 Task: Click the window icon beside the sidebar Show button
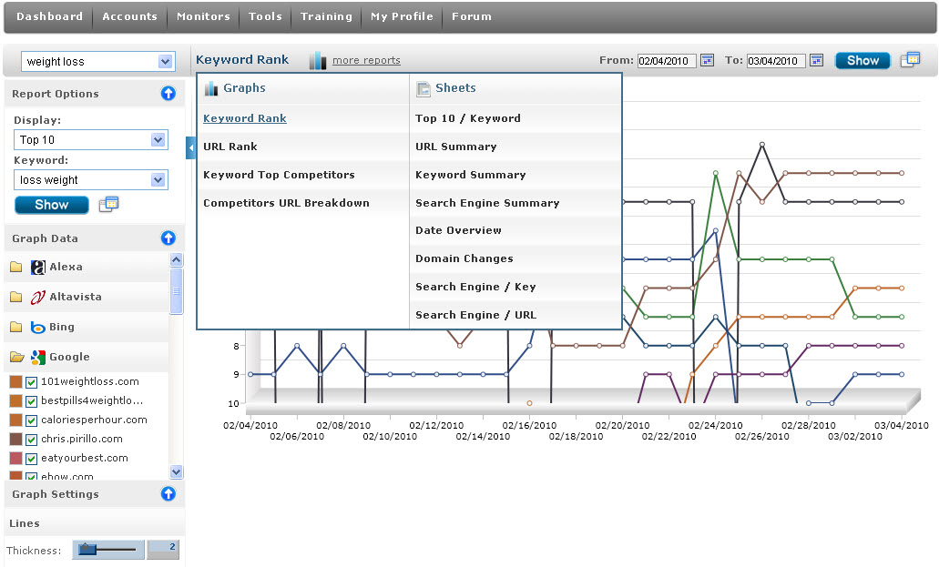108,204
